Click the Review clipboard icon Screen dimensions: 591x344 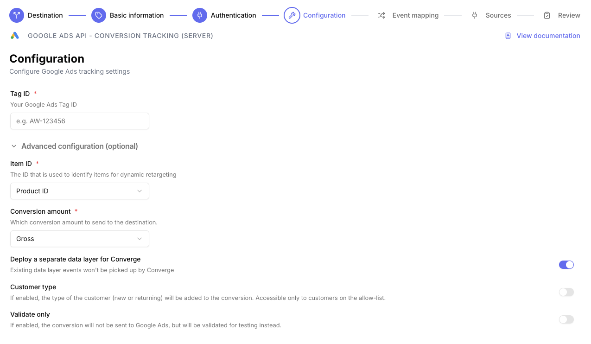tap(547, 15)
